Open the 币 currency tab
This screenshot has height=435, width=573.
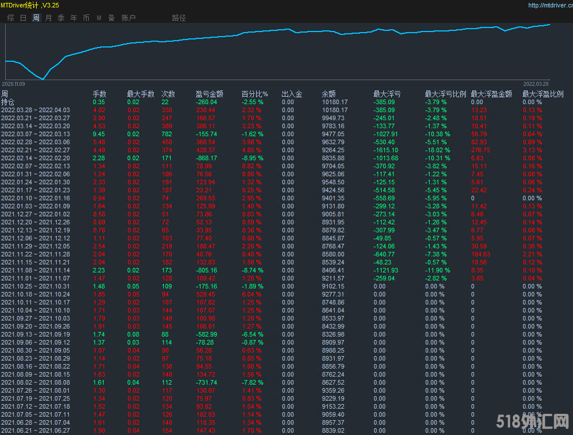pyautogui.click(x=87, y=18)
